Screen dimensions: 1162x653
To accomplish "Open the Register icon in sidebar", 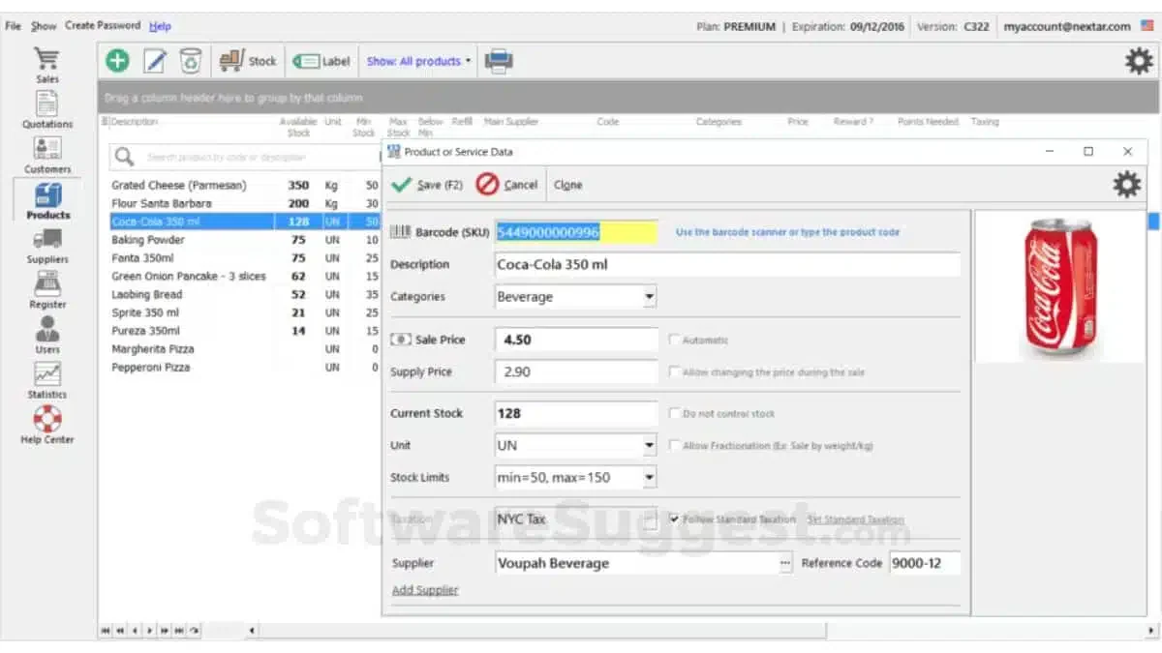I will (x=47, y=283).
